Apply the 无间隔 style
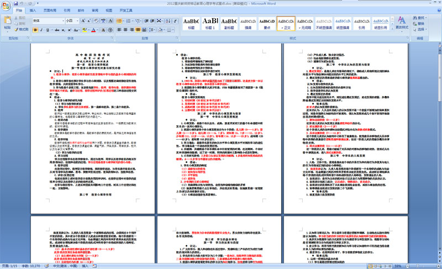This screenshot has width=442, height=269. click(305, 23)
